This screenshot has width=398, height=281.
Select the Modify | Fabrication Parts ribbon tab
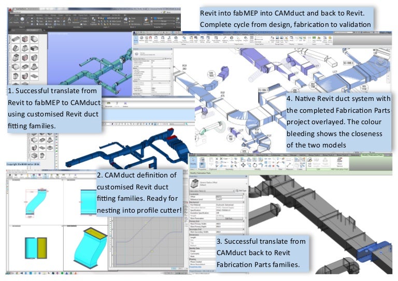372,155
